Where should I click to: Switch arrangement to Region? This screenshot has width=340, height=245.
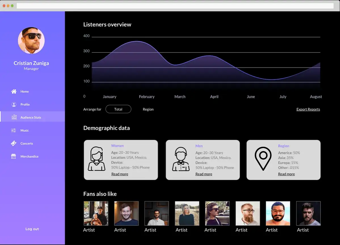pyautogui.click(x=148, y=109)
